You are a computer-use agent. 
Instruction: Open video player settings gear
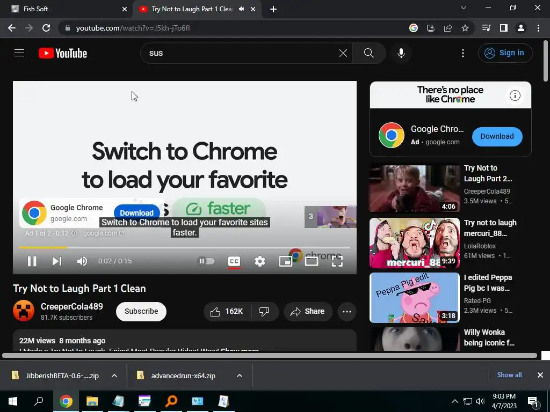(260, 261)
